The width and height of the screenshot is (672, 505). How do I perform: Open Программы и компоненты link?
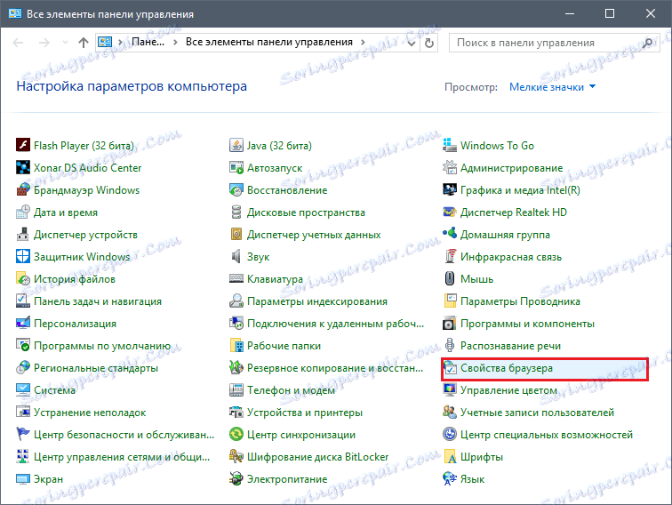[x=528, y=324]
